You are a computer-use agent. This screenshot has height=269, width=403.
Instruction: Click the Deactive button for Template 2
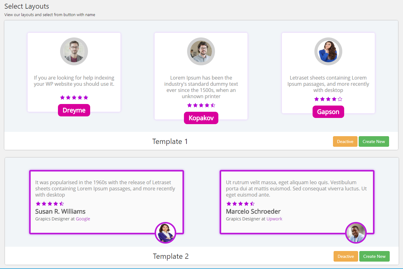pyautogui.click(x=346, y=256)
